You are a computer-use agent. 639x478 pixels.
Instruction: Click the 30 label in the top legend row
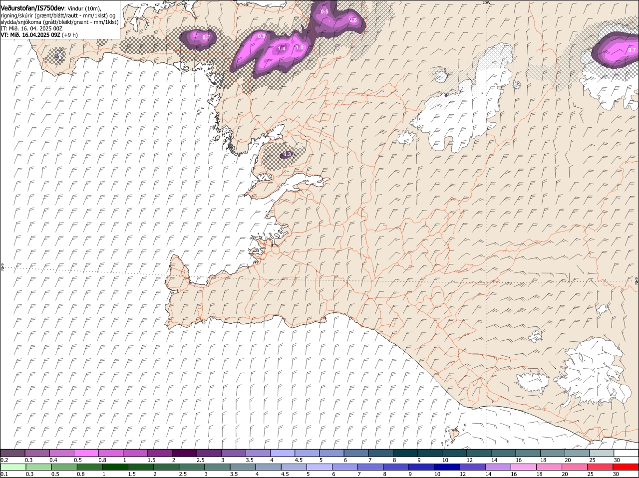(617, 460)
